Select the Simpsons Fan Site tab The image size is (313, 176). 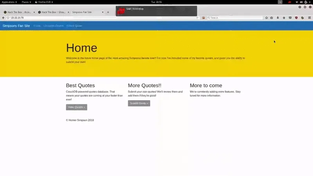[x=85, y=12]
